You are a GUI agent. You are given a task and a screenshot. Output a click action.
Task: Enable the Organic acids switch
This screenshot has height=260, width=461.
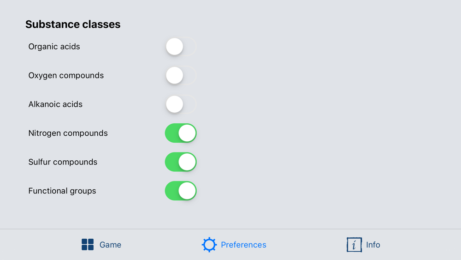pos(181,47)
